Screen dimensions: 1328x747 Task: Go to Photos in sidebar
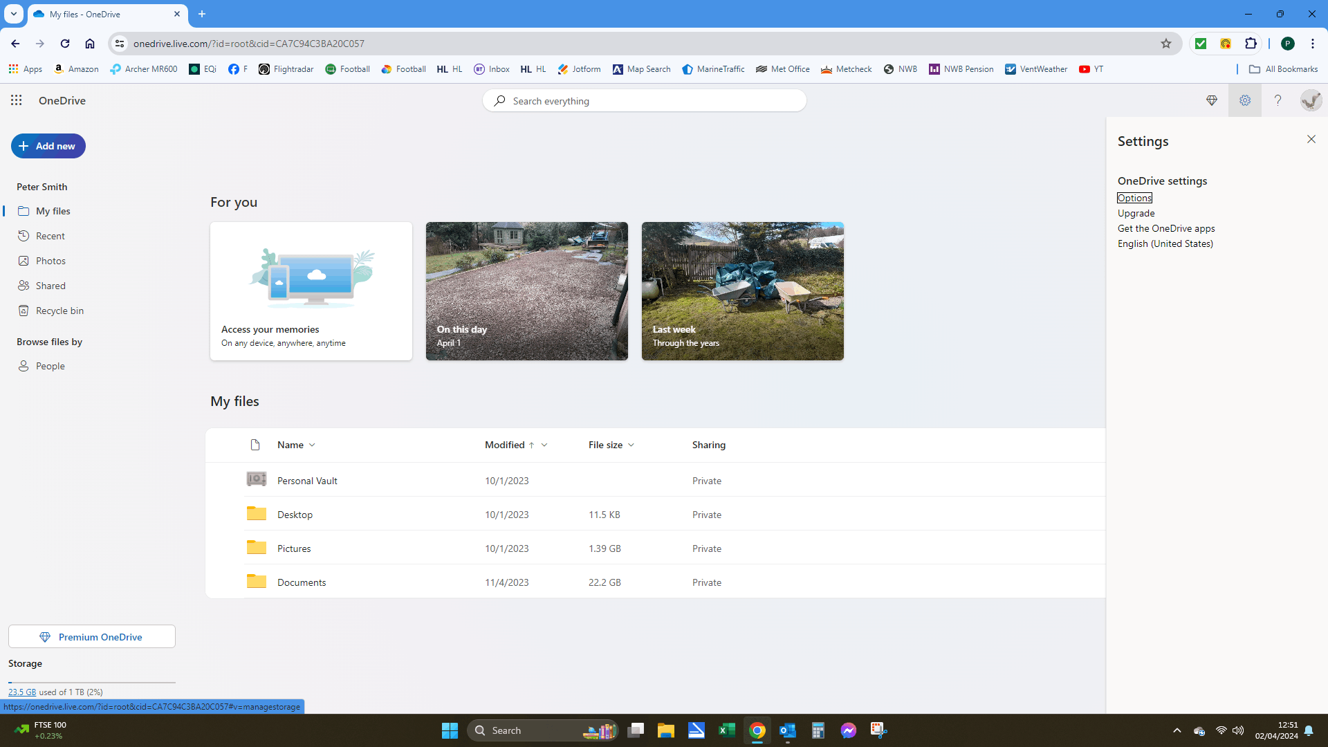pos(50,261)
